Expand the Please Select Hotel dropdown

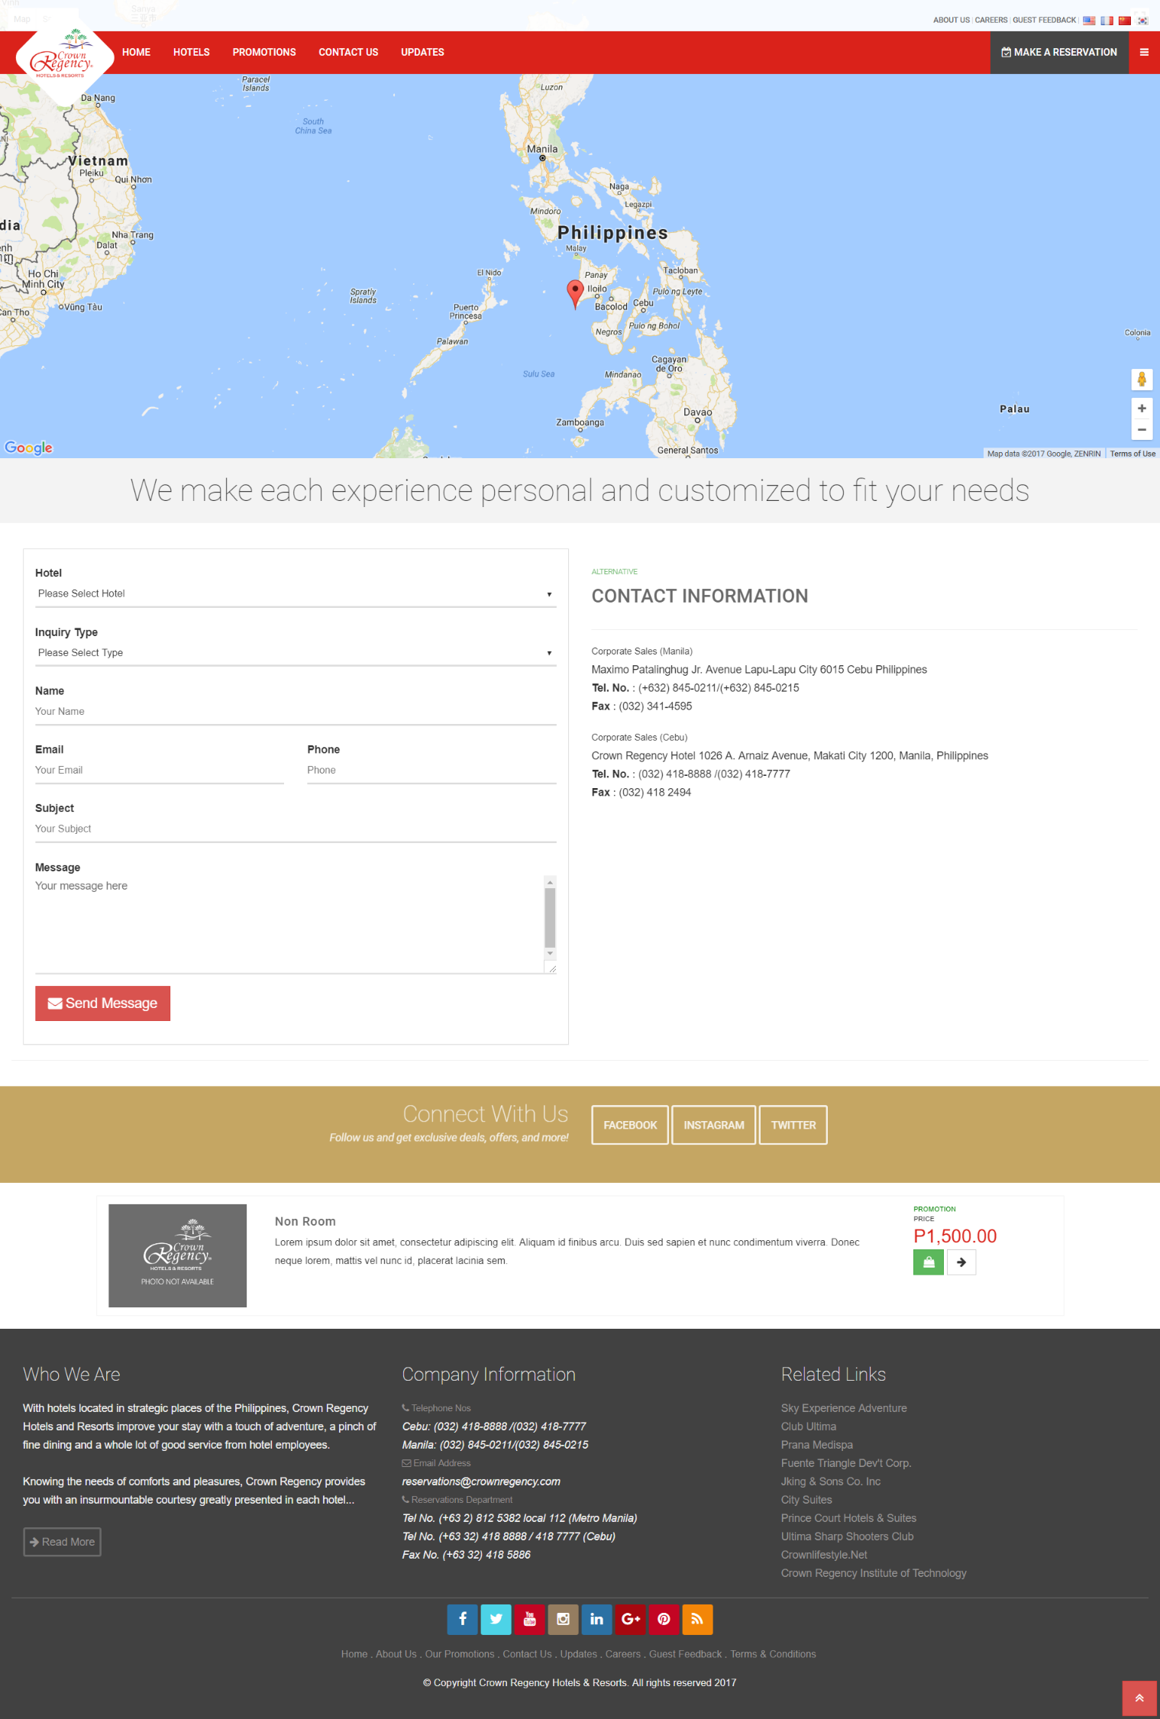[x=296, y=594]
